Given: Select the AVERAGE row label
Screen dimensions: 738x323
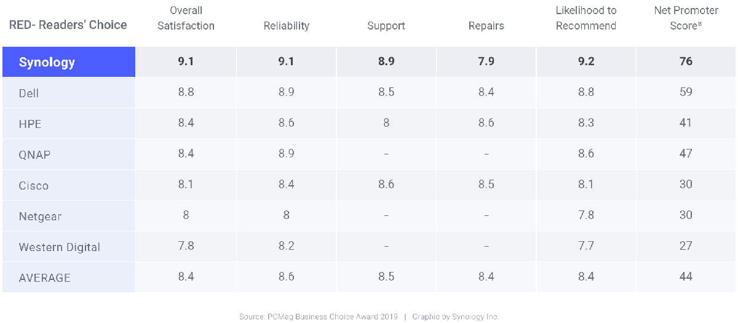Looking at the screenshot, I should (45, 277).
